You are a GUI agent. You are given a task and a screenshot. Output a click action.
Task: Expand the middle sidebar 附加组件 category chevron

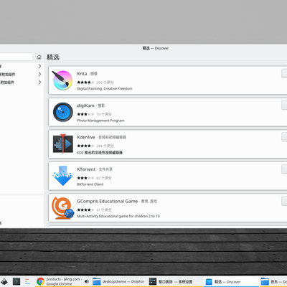coord(39,75)
